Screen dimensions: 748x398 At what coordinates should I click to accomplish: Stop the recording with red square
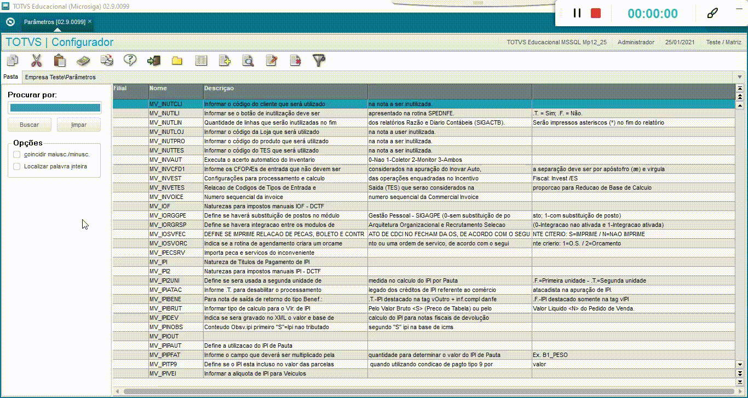[596, 13]
